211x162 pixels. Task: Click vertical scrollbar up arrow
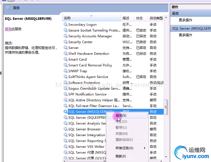(x=166, y=18)
